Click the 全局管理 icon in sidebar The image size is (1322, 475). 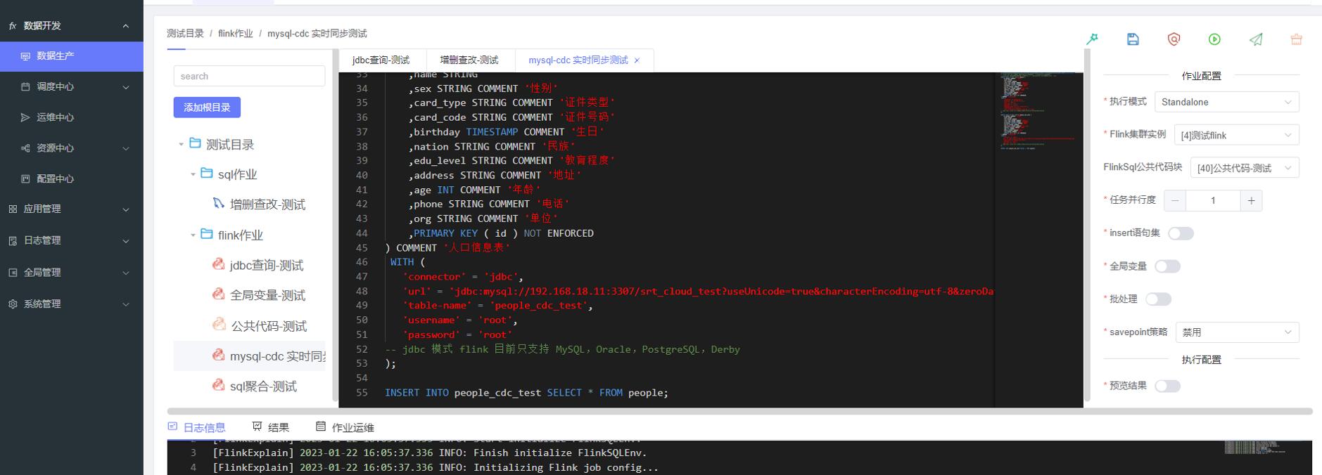tap(13, 273)
